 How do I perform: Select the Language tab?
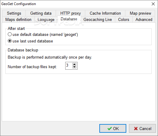46,19
